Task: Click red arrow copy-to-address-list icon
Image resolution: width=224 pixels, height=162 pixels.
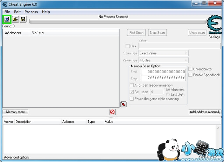Action: (124, 104)
